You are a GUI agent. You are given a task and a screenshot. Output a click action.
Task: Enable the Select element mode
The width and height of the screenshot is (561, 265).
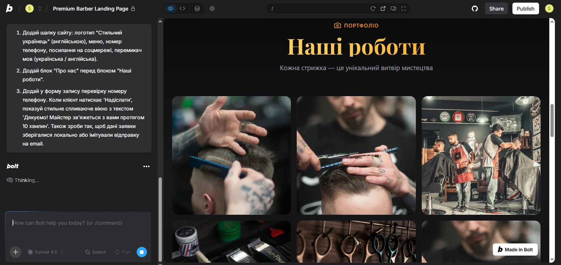coord(95,252)
